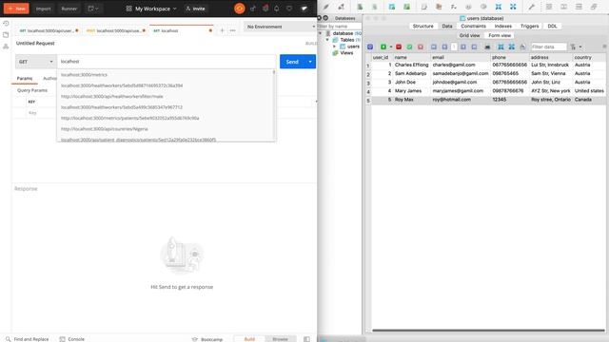The width and height of the screenshot is (609, 342).
Task: Switch to Triggers tab
Action: tap(529, 26)
